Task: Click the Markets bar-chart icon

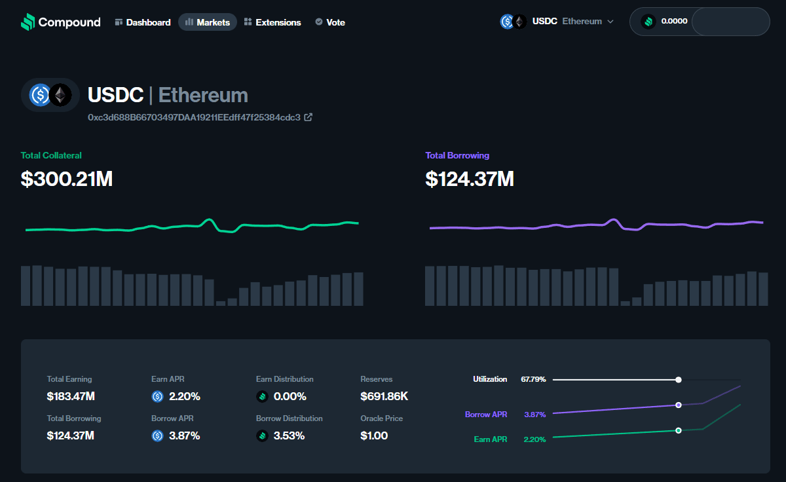Action: coord(189,22)
